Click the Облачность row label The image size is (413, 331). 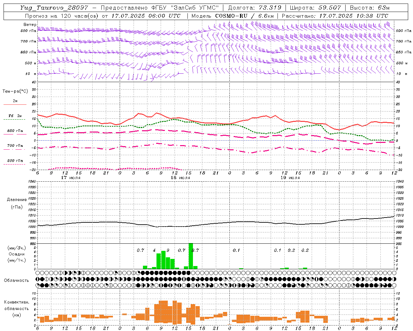(16, 281)
